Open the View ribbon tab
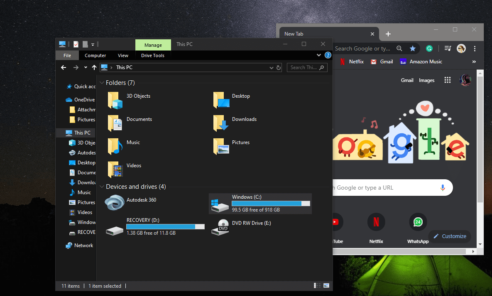The height and width of the screenshot is (296, 492). coord(123,55)
